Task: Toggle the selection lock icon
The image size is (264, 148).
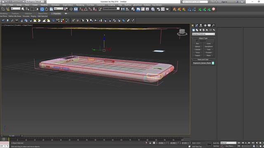Action: coord(150,143)
